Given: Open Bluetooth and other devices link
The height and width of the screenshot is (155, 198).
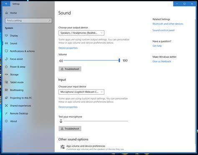Looking at the screenshot, I should click(168, 24).
